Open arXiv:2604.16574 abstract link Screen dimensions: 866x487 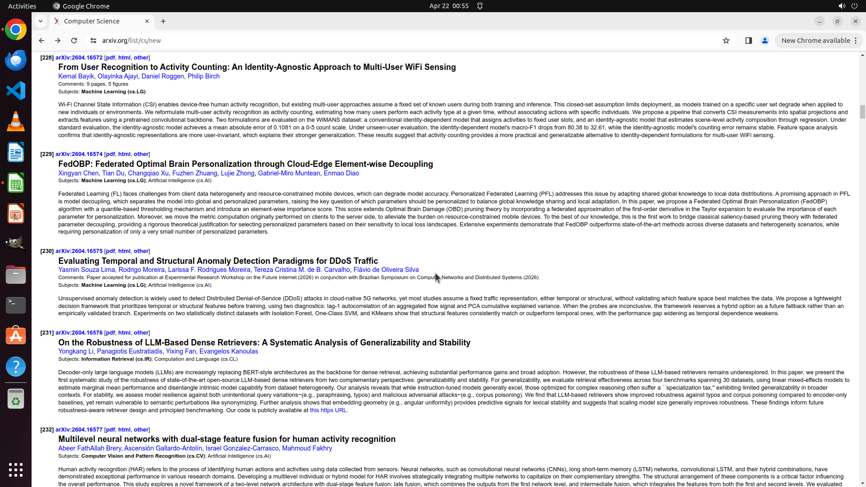(79, 154)
